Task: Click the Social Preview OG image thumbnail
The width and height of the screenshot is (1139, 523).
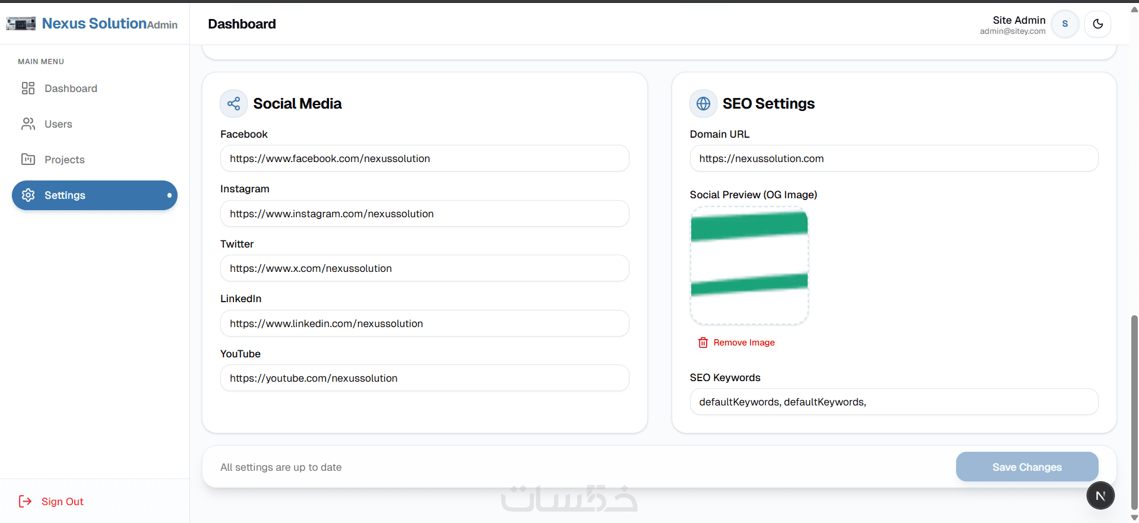Action: coord(749,265)
